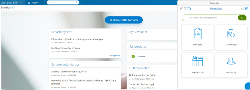Viewport: 250px width, 90px height.
Task: Click the Av Dagmara Grymek - 31-12-2021 byline
Action: (64, 87)
